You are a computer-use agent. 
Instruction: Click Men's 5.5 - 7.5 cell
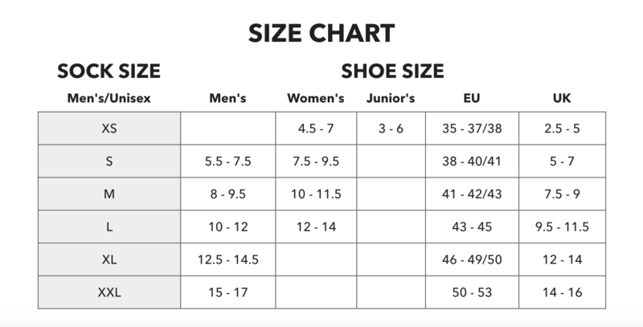(x=228, y=161)
